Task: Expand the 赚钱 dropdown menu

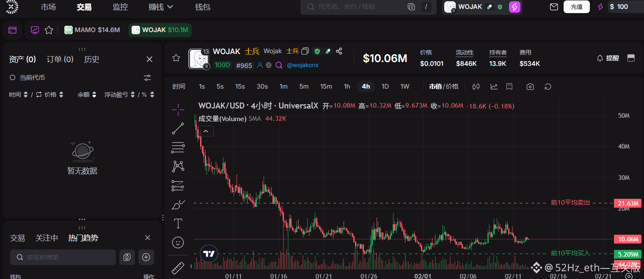Action: [x=161, y=7]
